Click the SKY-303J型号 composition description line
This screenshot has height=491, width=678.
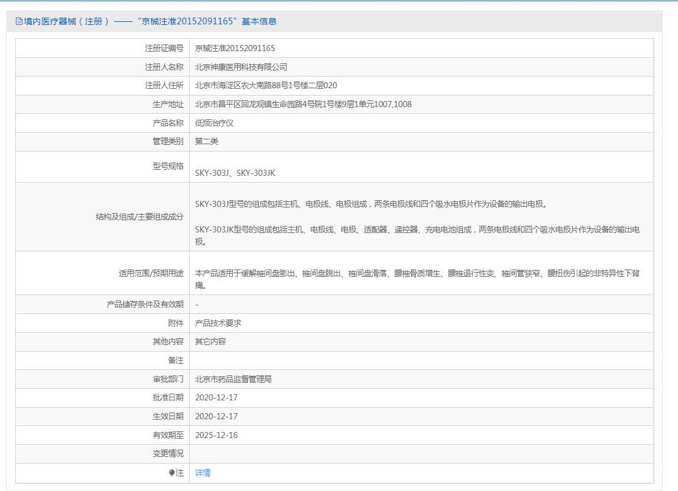(366, 204)
